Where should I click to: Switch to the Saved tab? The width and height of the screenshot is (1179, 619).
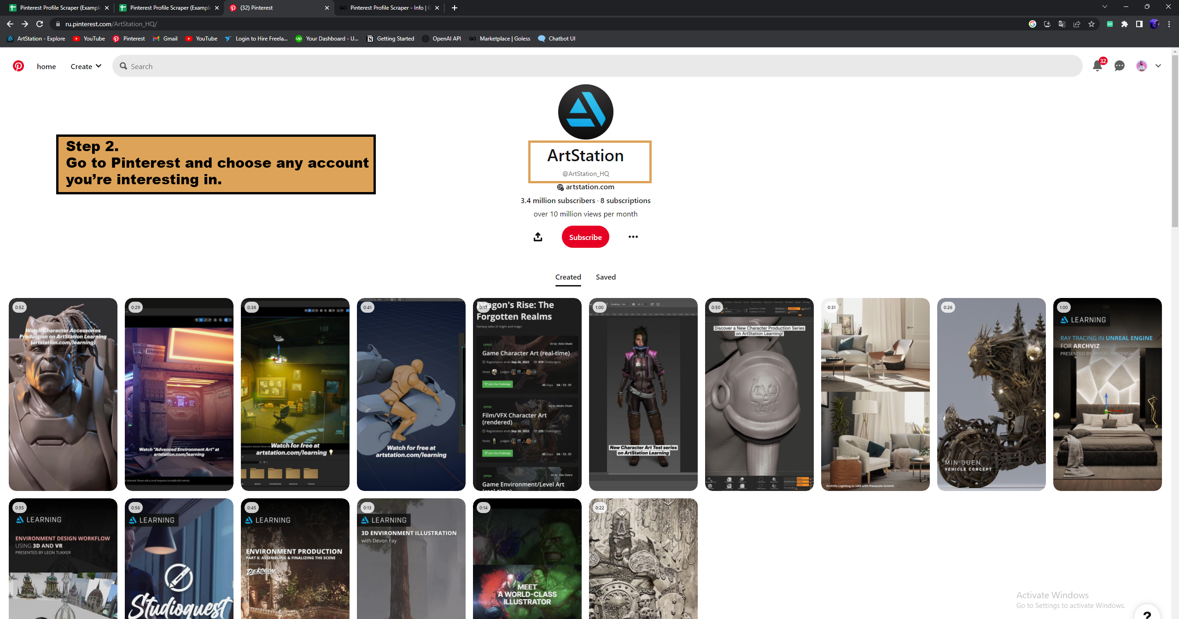coord(606,277)
